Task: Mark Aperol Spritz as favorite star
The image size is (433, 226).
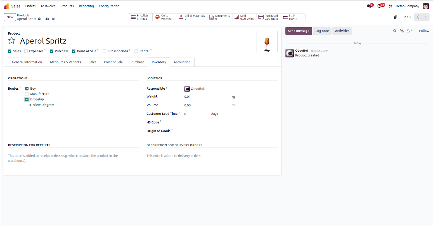Action: tap(12, 41)
